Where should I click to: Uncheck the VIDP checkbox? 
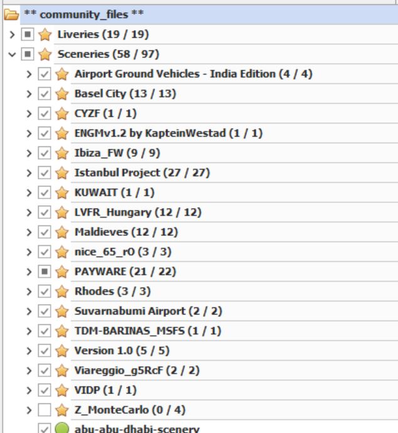pos(45,390)
